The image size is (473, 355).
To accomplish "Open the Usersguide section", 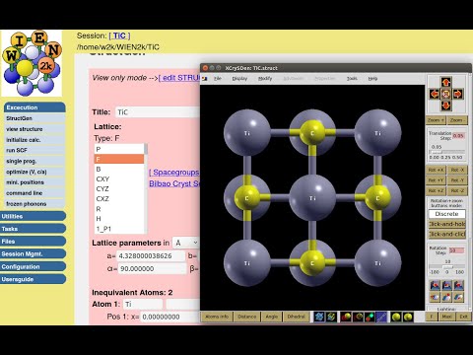I will pos(33,279).
